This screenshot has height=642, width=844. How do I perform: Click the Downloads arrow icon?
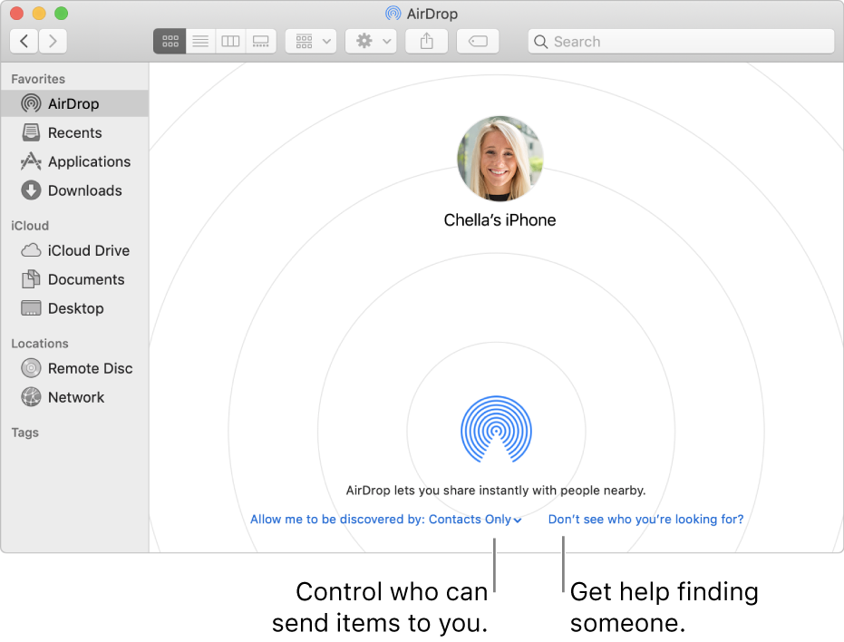coord(31,190)
